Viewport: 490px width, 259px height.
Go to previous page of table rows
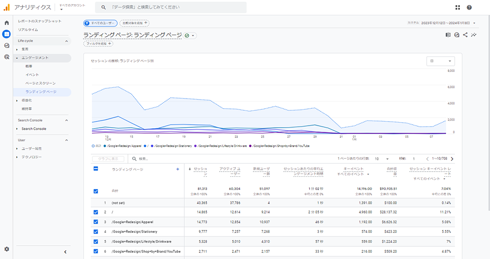point(427,159)
